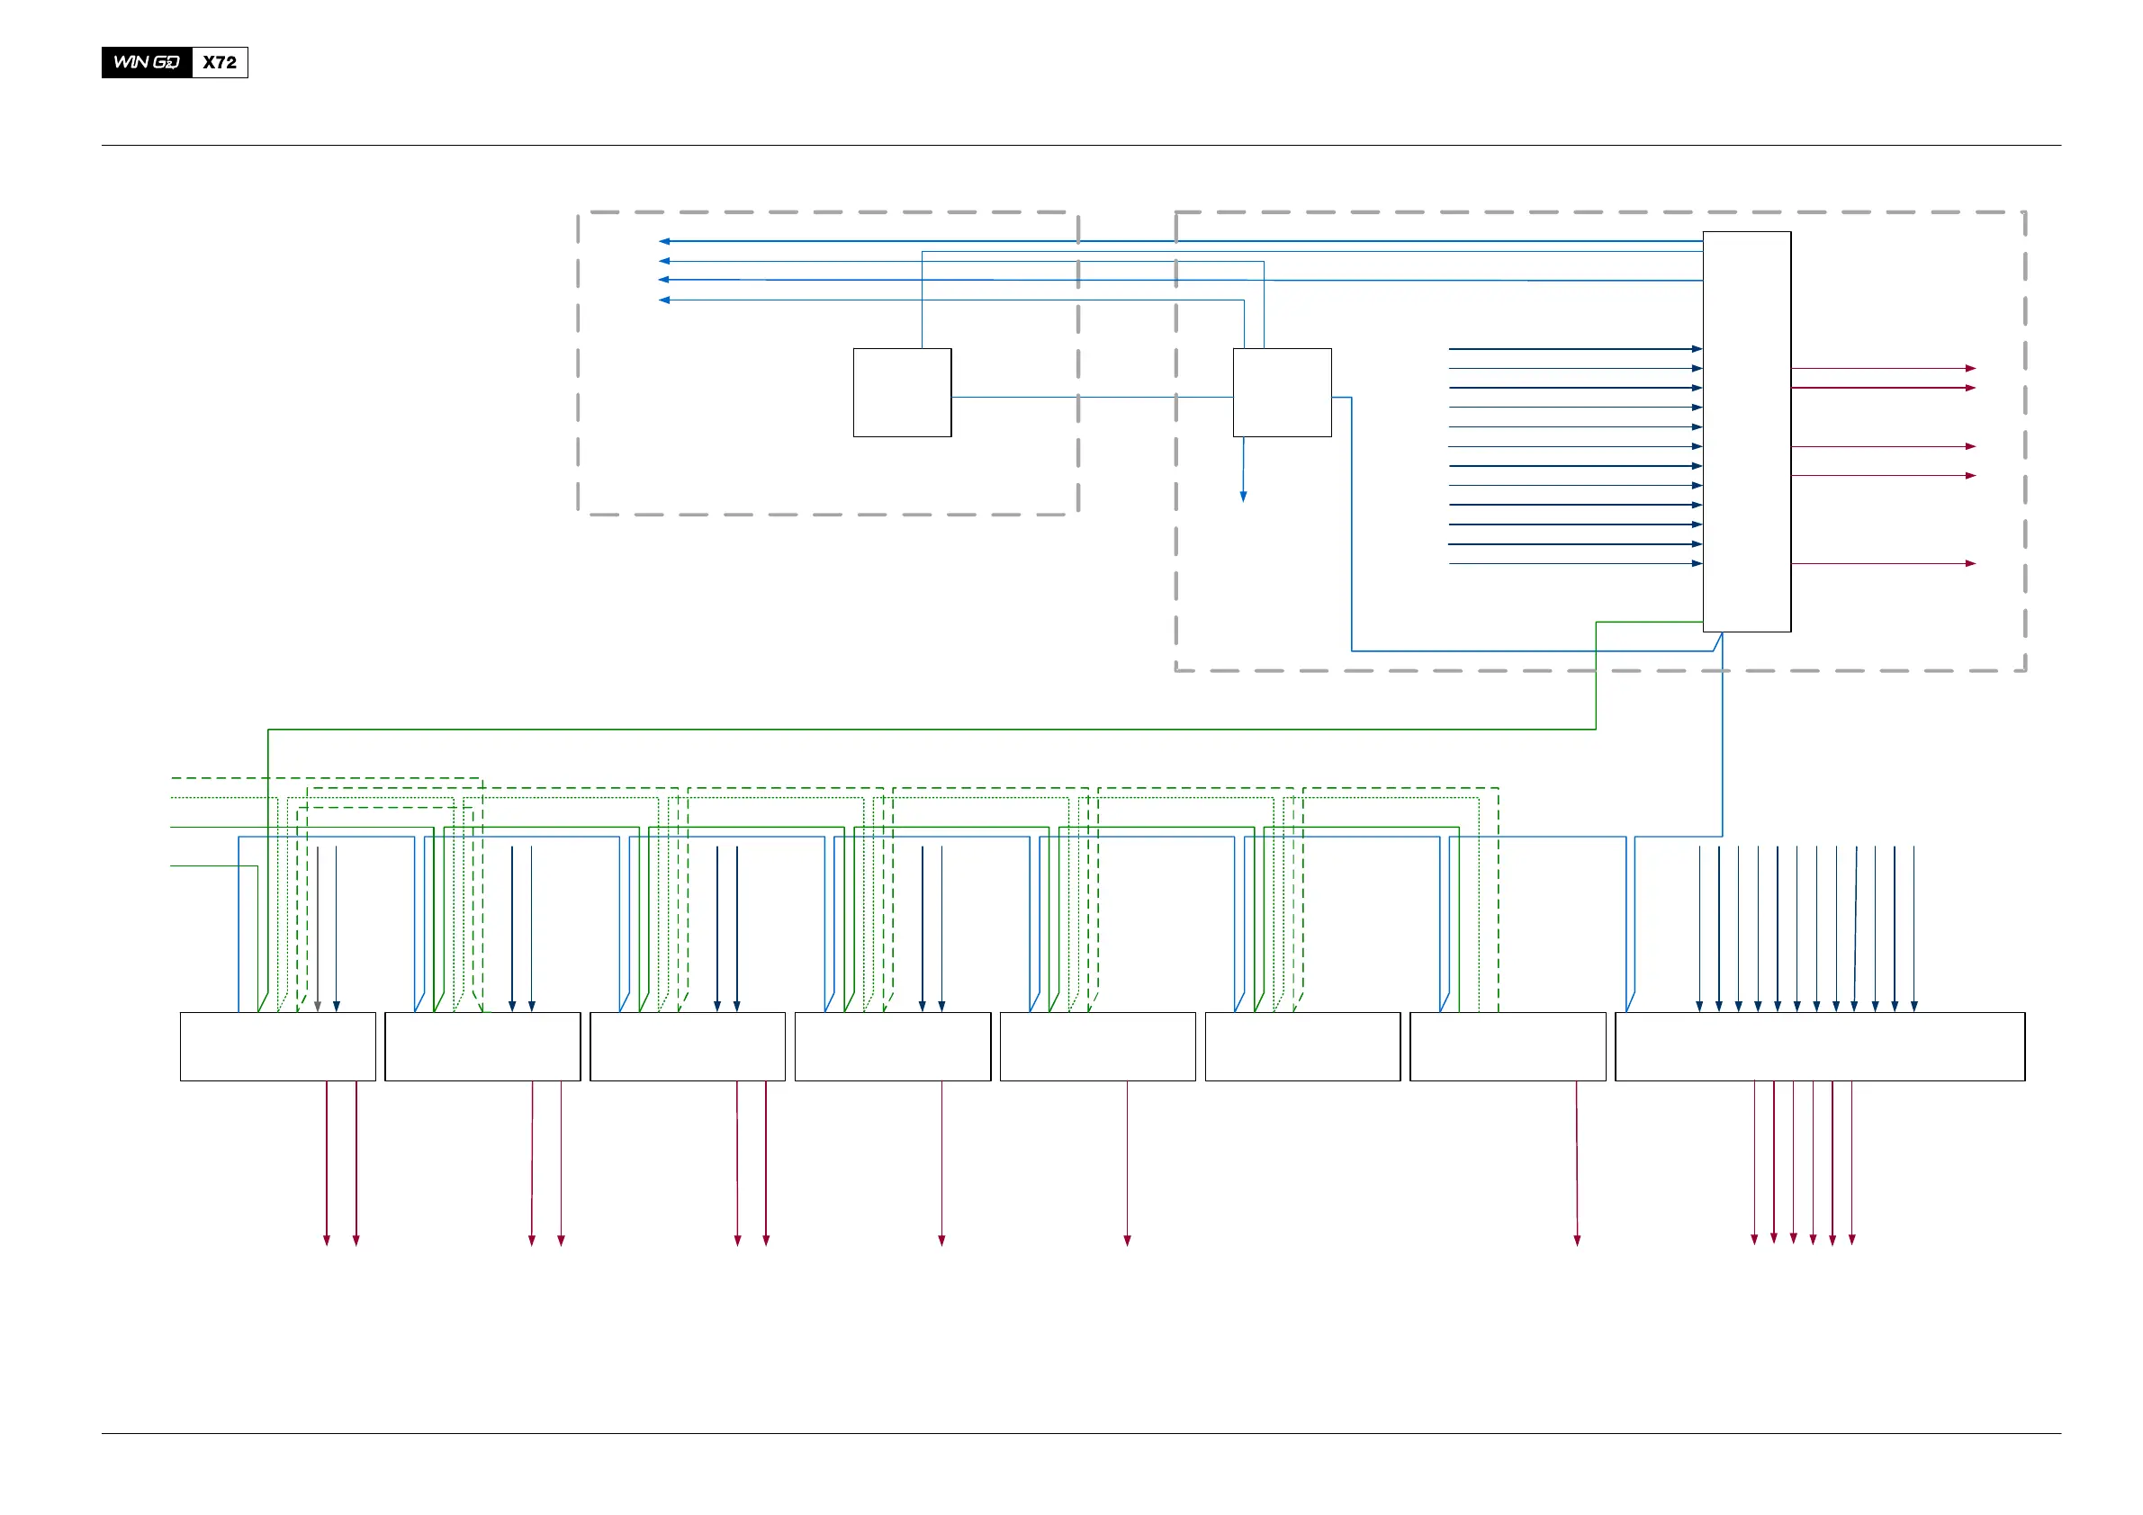This screenshot has width=2143, height=1515.
Task: Select the small square box in right dashed region
Action: [x=1282, y=392]
